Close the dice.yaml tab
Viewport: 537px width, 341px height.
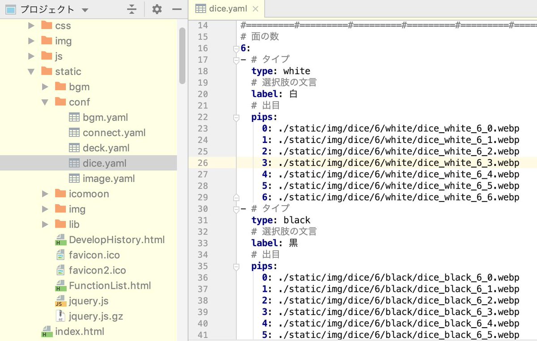(256, 9)
